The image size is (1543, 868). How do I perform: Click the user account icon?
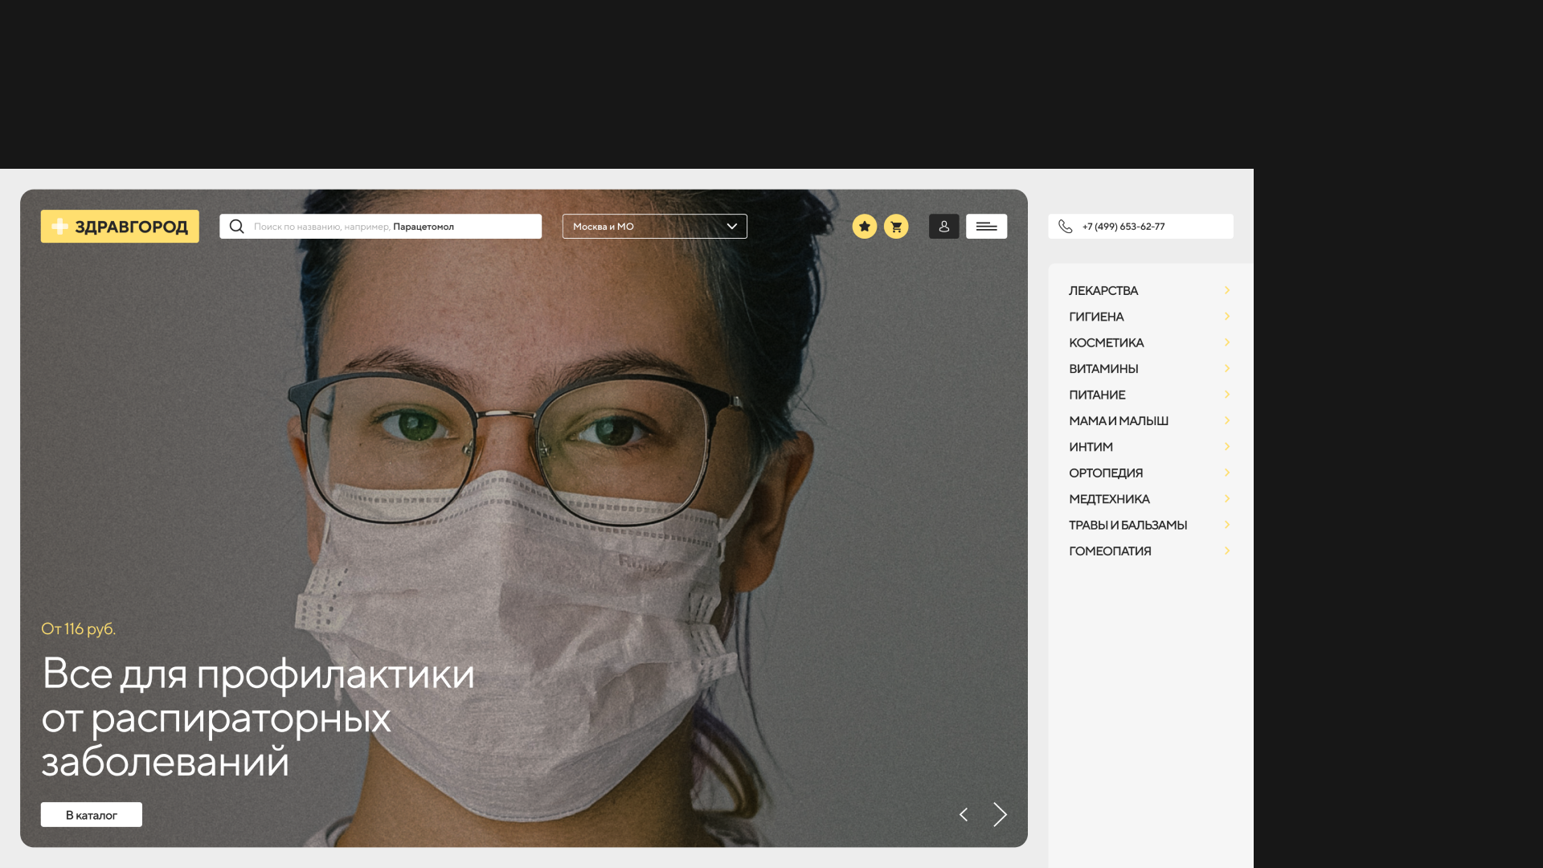pyautogui.click(x=944, y=227)
